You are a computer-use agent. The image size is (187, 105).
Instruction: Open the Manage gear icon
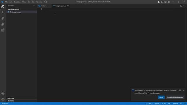3,99
